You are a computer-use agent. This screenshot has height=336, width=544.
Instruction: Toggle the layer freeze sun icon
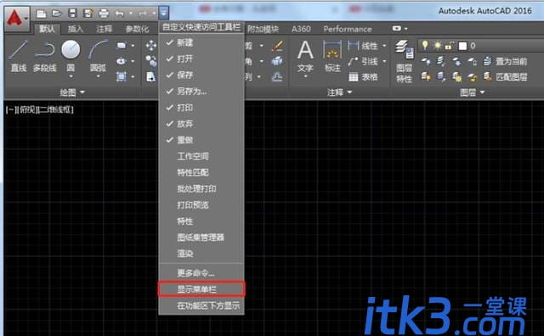(438, 45)
